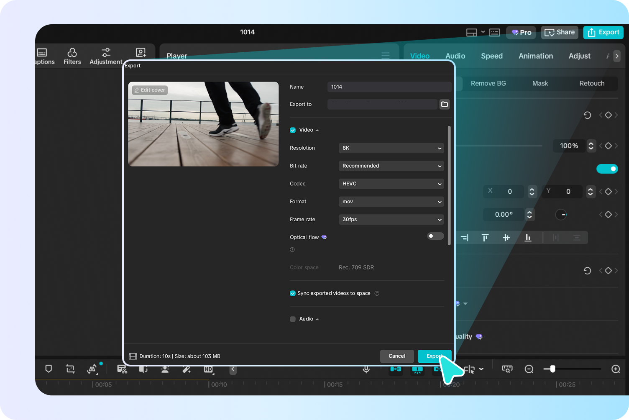The width and height of the screenshot is (629, 420).
Task: Enable the Audio export checkbox
Action: coord(293,319)
